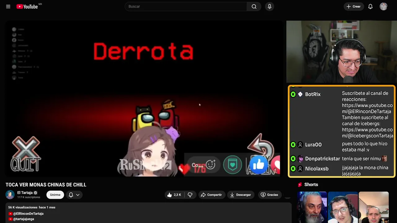The image size is (397, 223).
Task: Run search with magnifier button
Action: pos(254,7)
